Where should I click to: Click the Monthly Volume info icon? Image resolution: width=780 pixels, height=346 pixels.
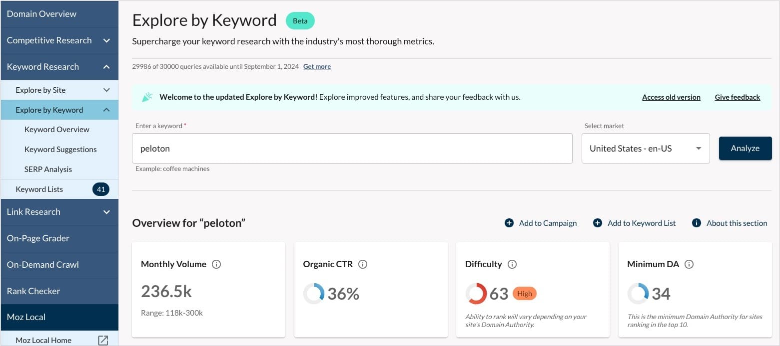[216, 264]
